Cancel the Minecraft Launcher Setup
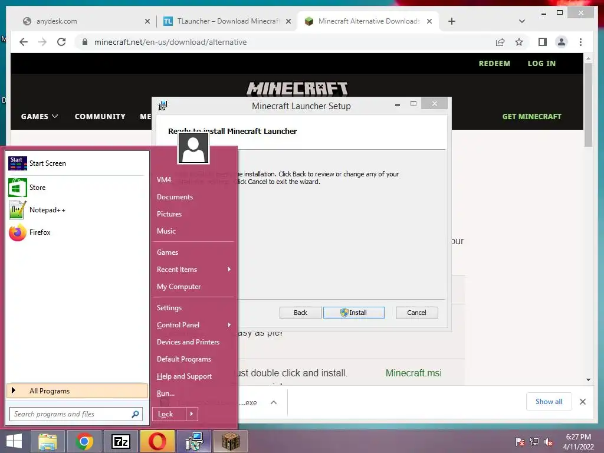Image resolution: width=604 pixels, height=453 pixels. pos(417,313)
